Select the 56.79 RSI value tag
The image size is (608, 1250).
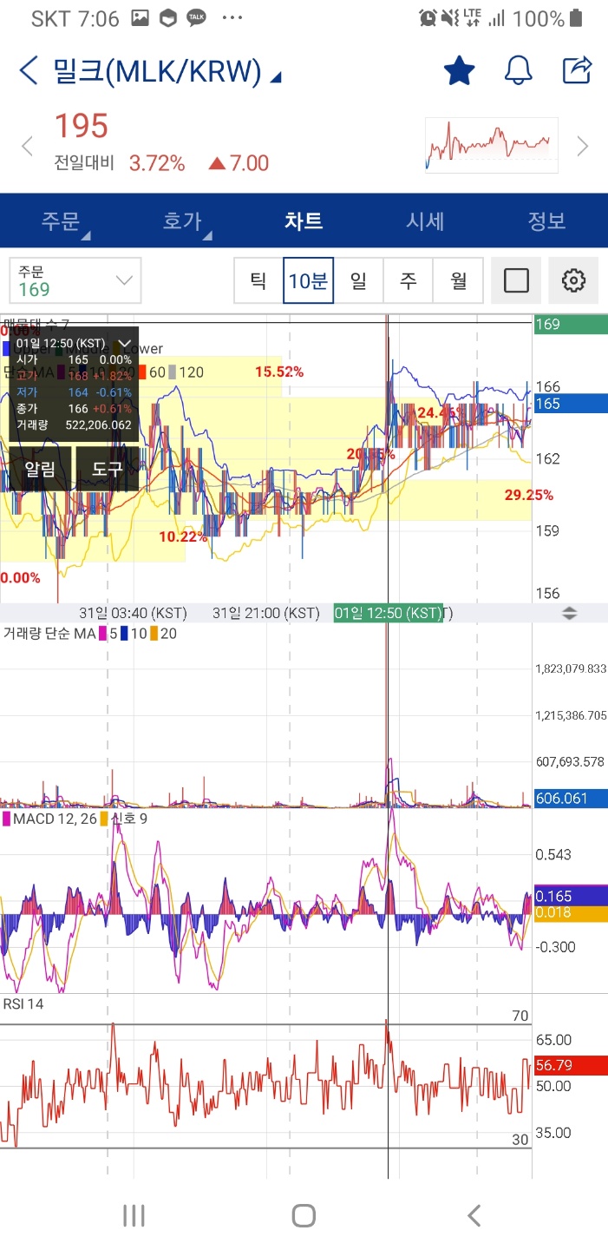tap(572, 1065)
